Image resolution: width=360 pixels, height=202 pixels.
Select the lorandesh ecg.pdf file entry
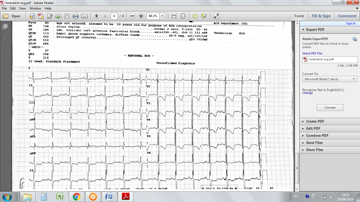(330, 59)
